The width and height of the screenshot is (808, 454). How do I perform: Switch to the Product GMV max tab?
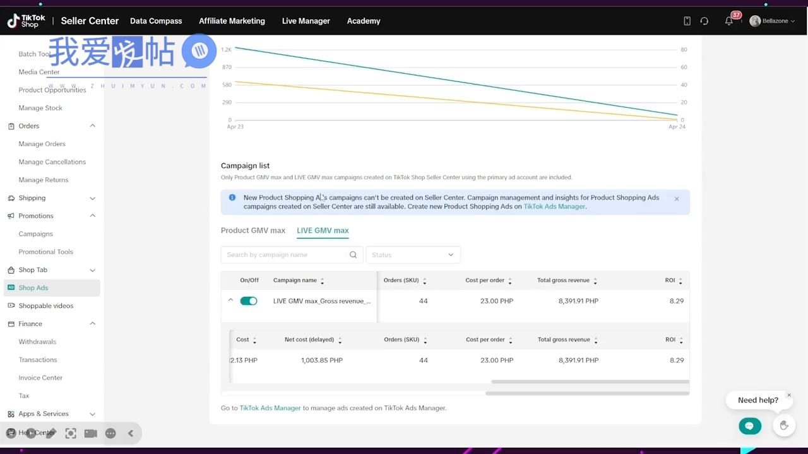253,230
